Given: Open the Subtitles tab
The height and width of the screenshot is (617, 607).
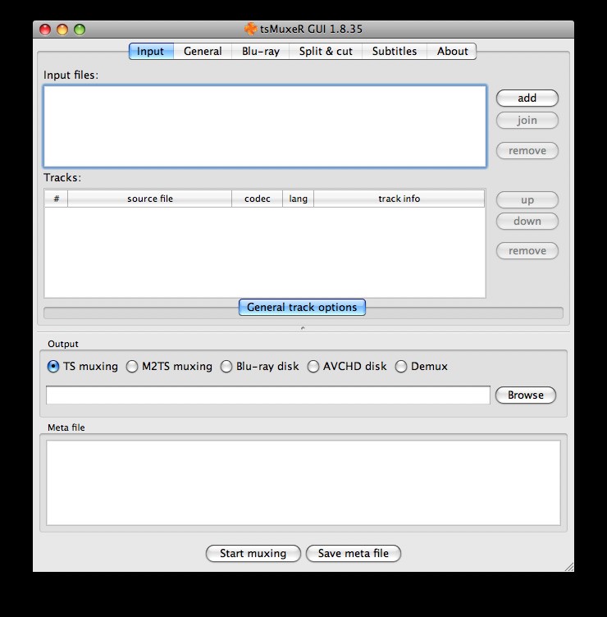Looking at the screenshot, I should pyautogui.click(x=395, y=51).
